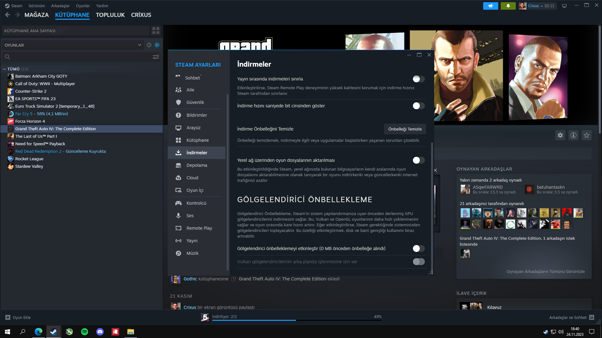Collapse the TÜMÜ games category

(4, 69)
